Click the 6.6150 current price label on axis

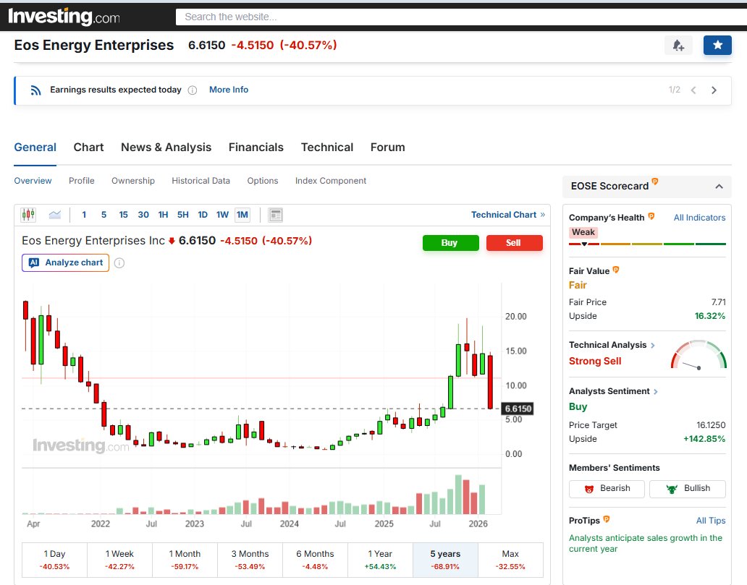518,409
